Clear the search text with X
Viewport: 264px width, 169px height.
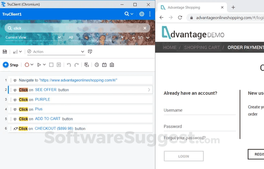[x=145, y=28]
